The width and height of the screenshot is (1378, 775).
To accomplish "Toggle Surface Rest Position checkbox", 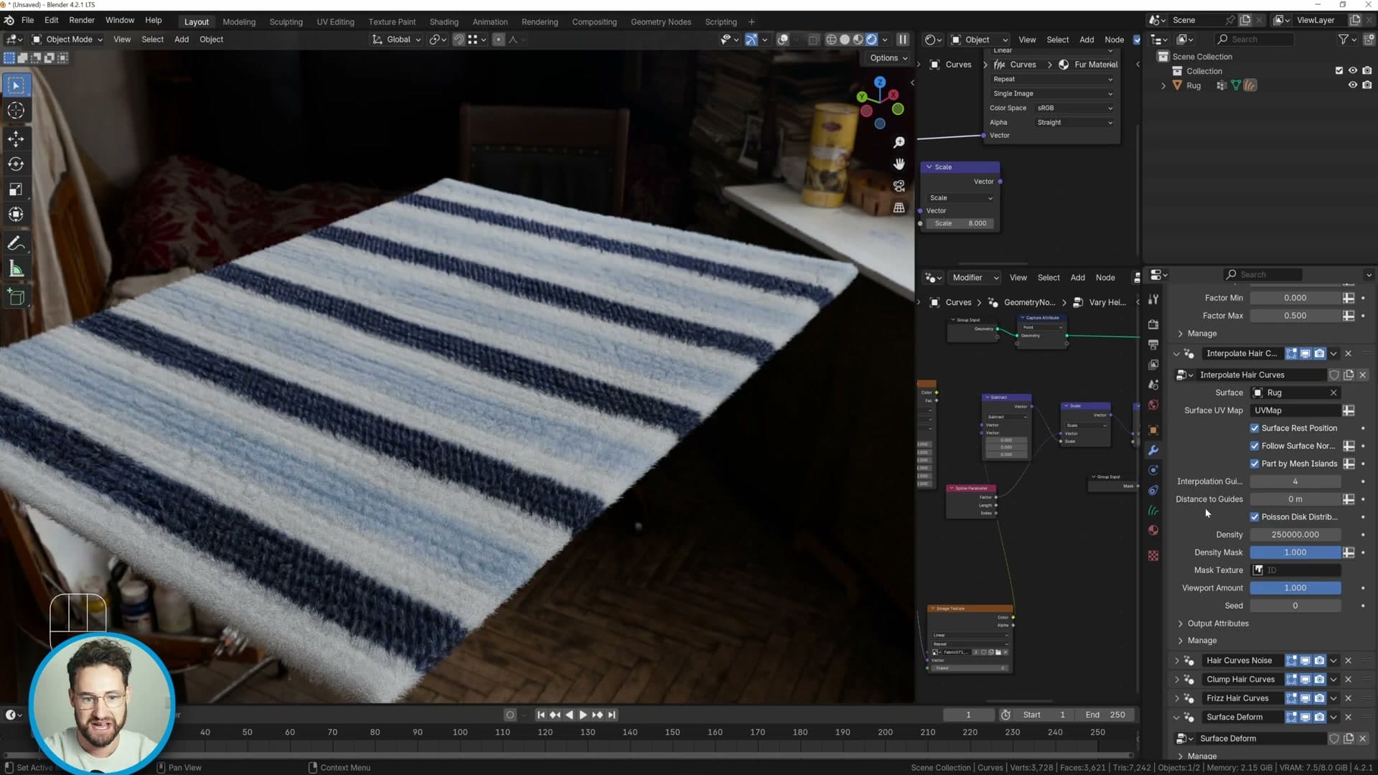I will click(1255, 428).
